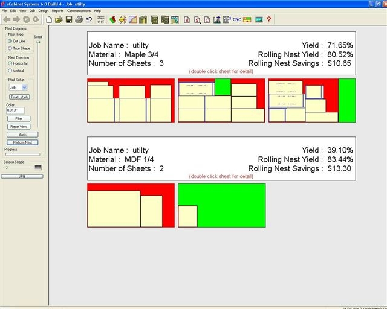387x309 pixels.
Task: Select the Vertical nest direction
Action: [x=10, y=71]
